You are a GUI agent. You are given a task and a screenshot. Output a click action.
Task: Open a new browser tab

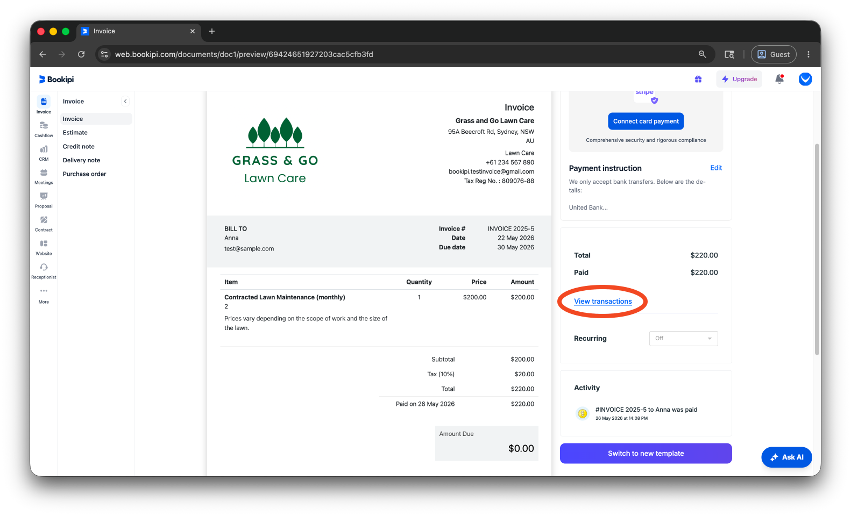point(212,31)
